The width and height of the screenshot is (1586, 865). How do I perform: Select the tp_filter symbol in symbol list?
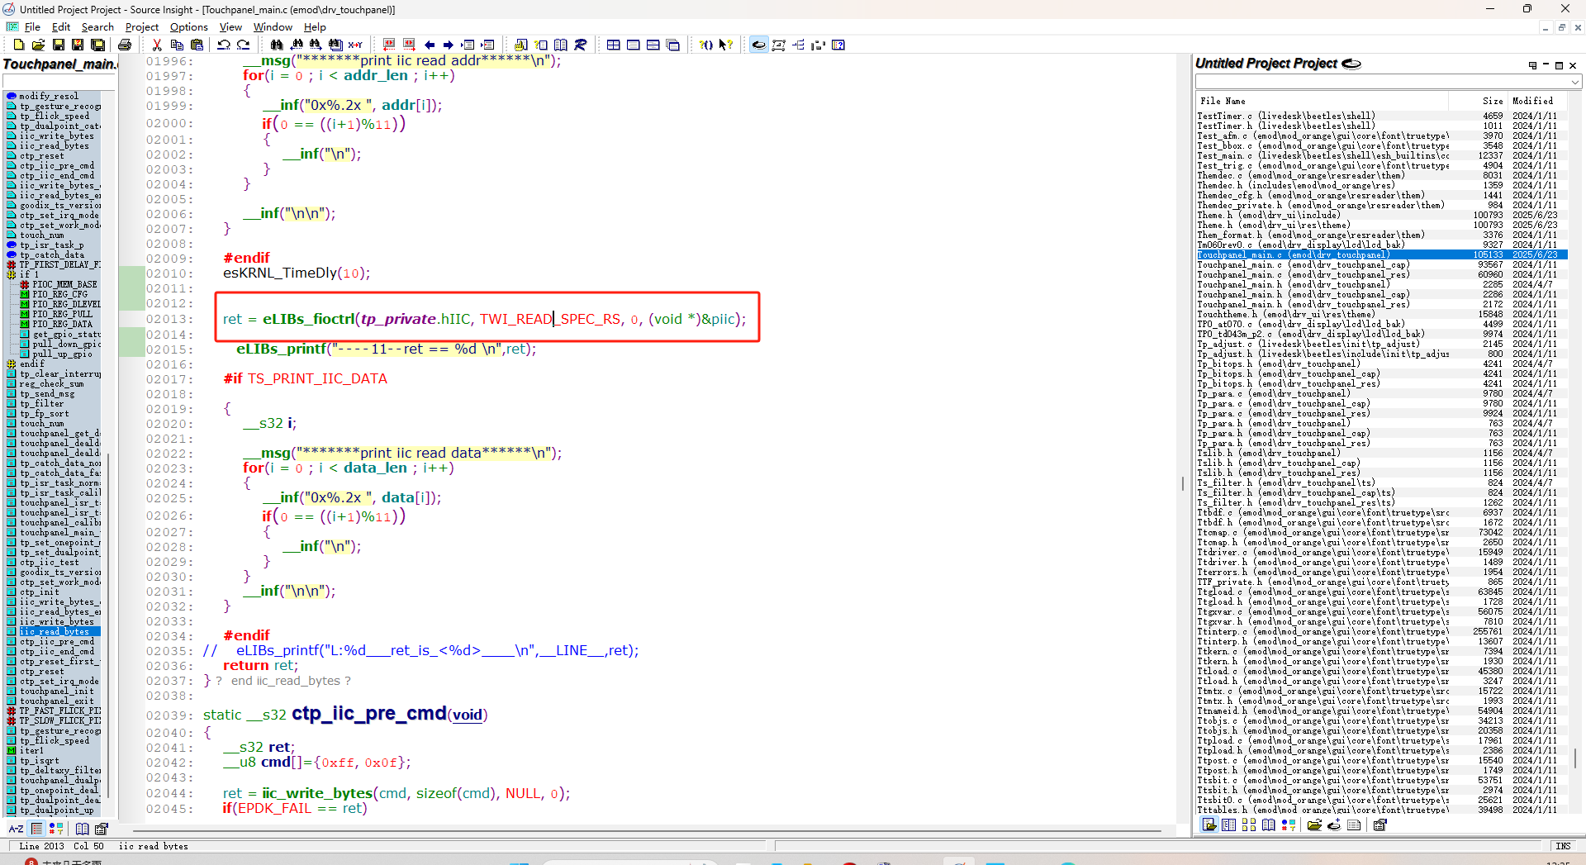(41, 403)
